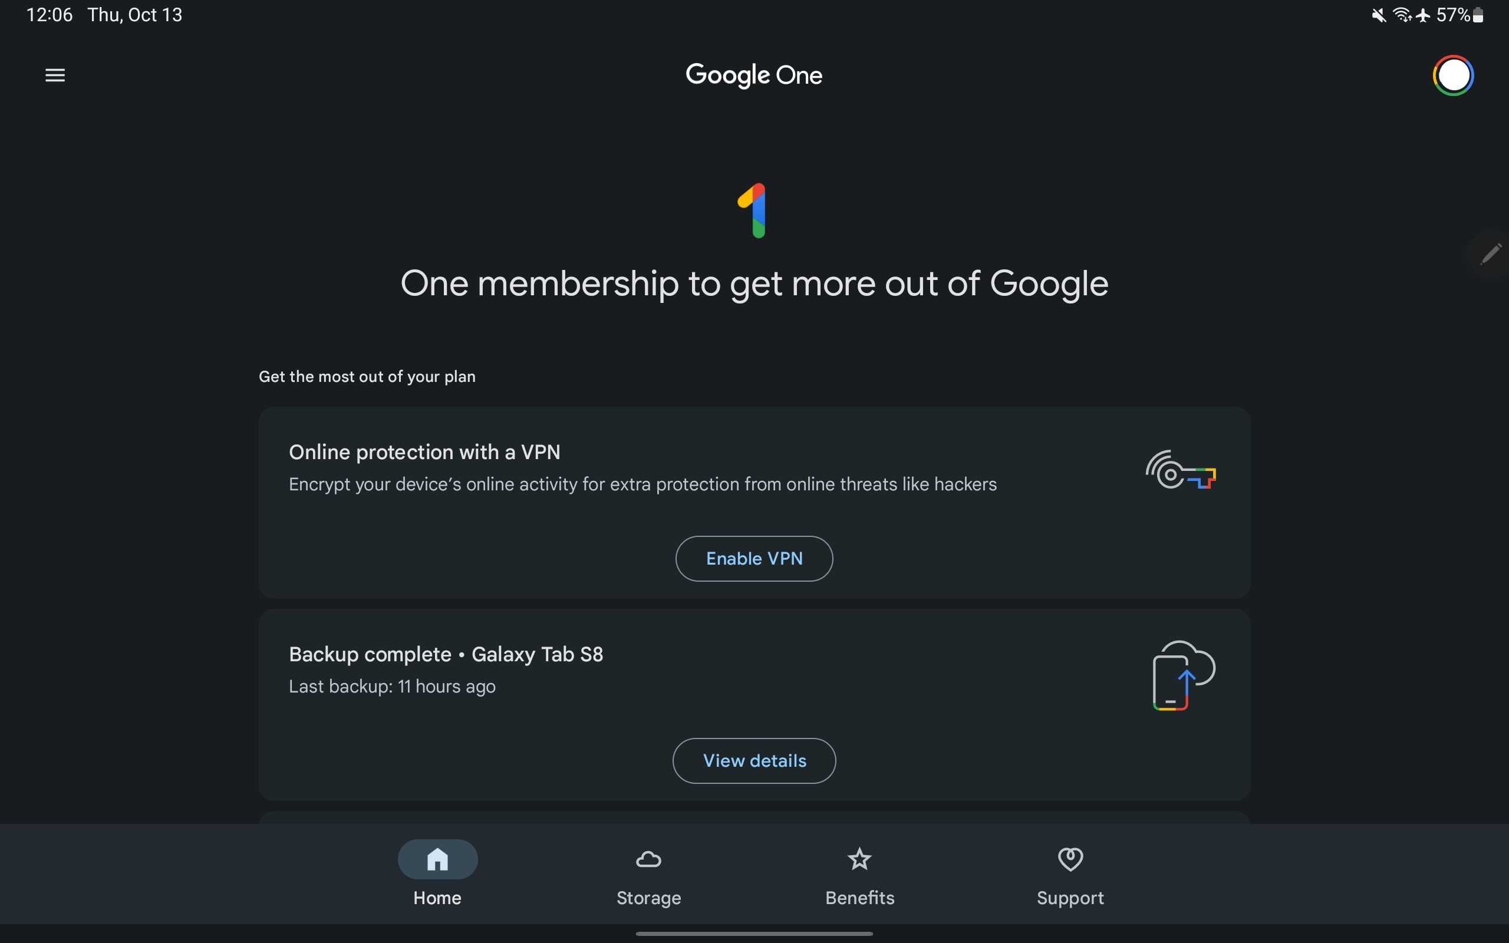Tap the VPN key icon
This screenshot has width=1509, height=943.
[x=1181, y=470]
